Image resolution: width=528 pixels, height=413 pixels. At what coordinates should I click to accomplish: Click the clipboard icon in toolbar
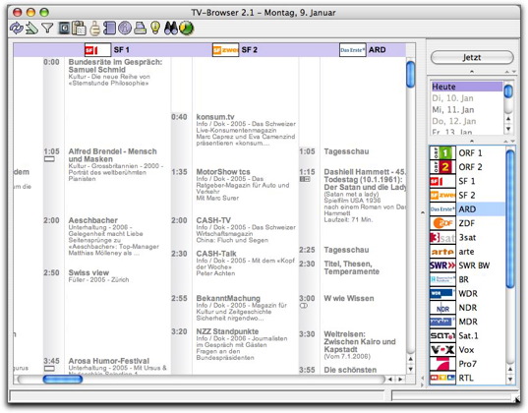tap(79, 29)
